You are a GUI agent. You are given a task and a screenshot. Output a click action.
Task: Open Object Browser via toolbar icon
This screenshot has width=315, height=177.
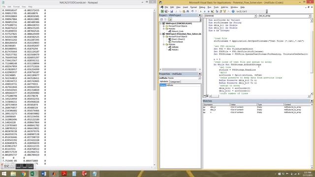tap(224, 11)
